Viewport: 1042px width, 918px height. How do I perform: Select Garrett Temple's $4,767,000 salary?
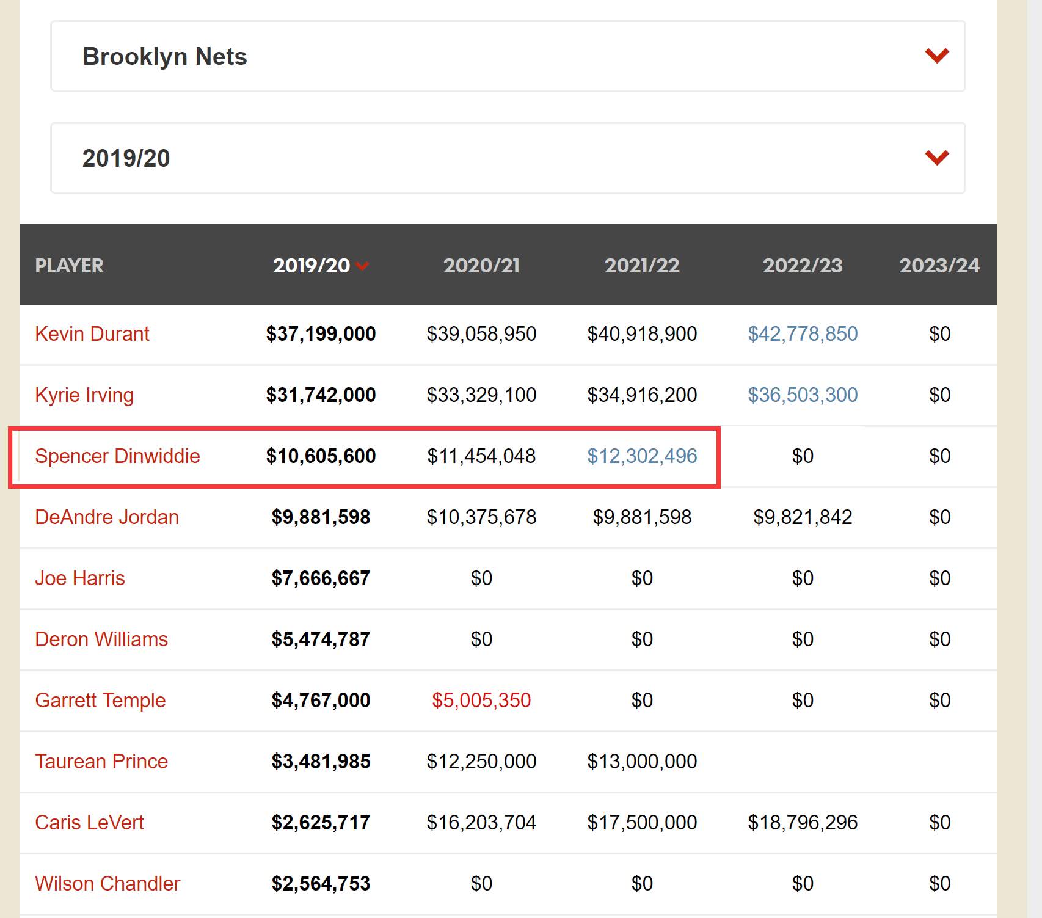[x=321, y=701]
